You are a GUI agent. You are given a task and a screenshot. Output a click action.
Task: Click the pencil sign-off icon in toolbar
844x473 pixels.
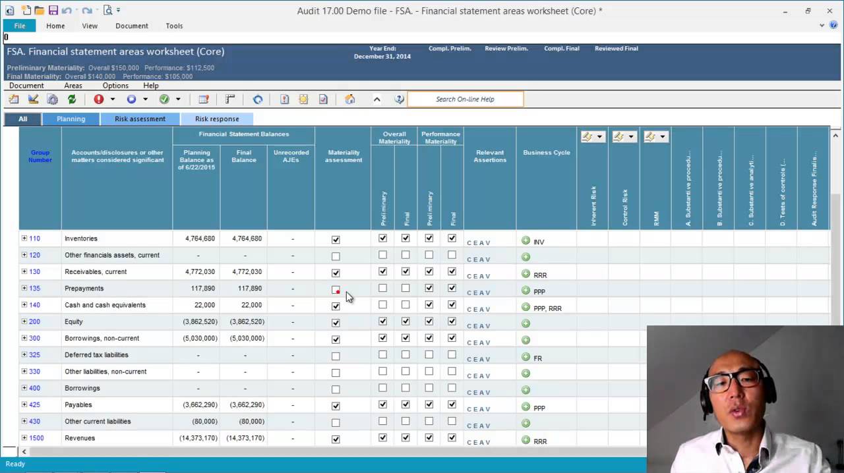pyautogui.click(x=33, y=99)
